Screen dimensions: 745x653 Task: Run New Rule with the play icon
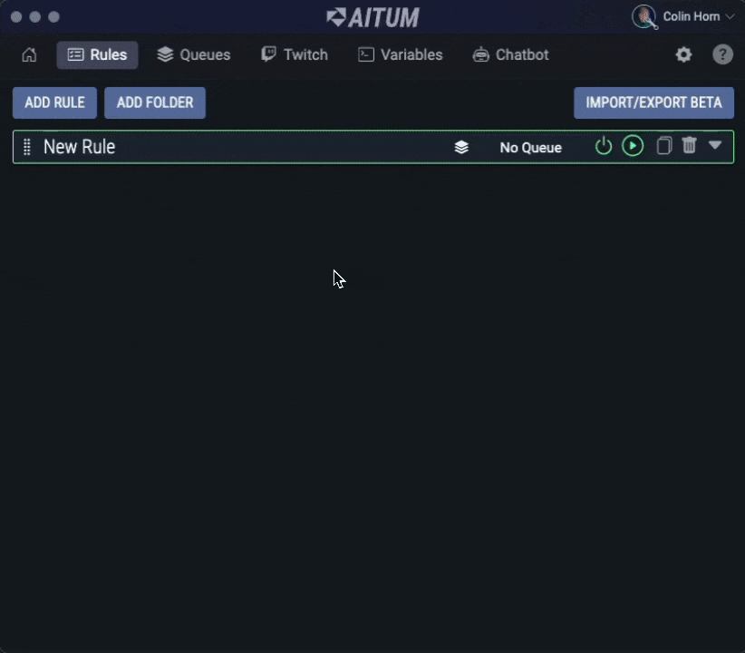coord(633,145)
